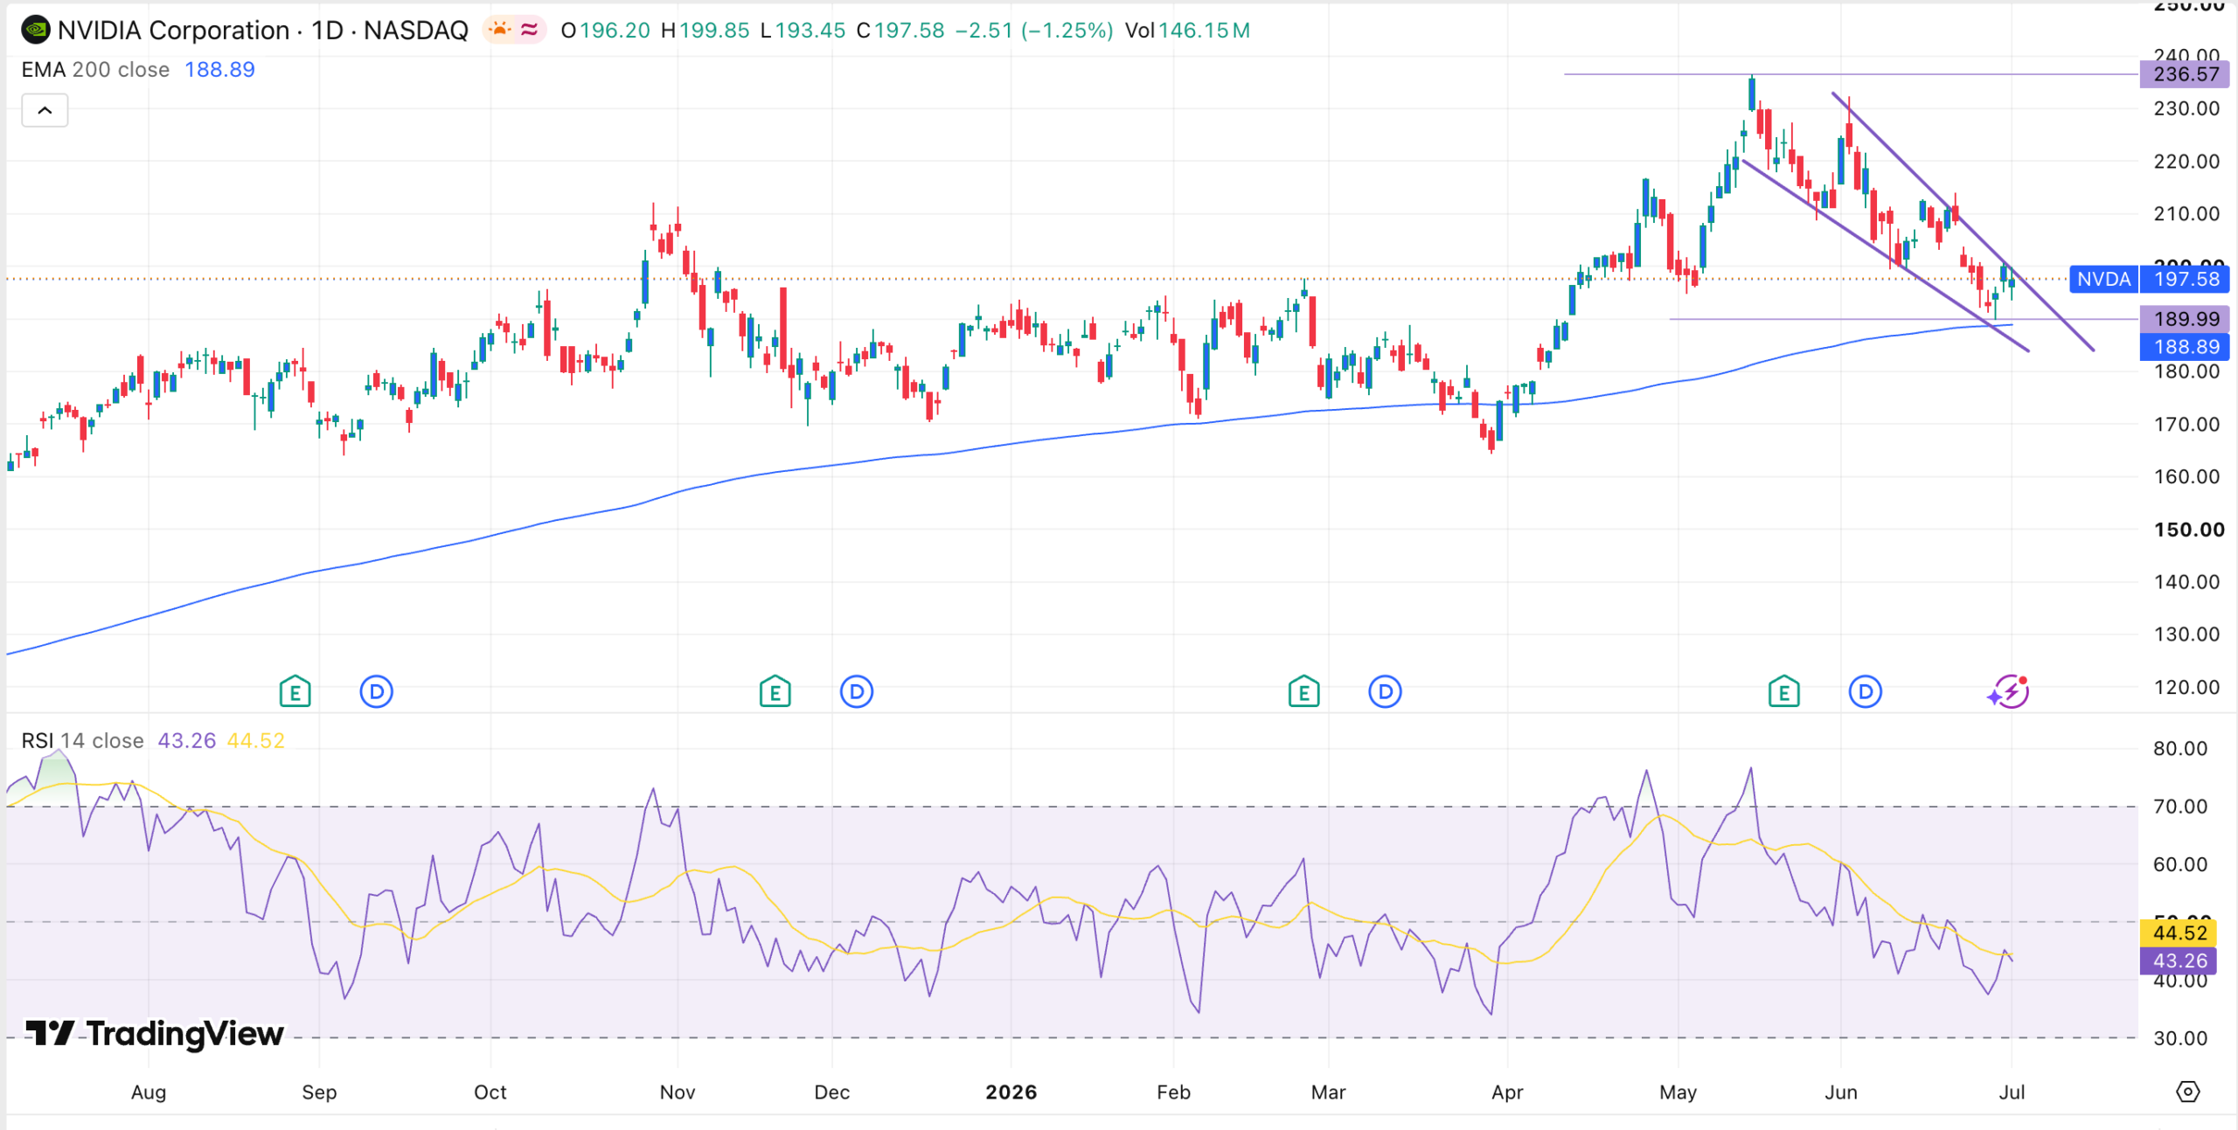The width and height of the screenshot is (2238, 1130).
Task: Open the May earnings E marker
Action: [1784, 692]
